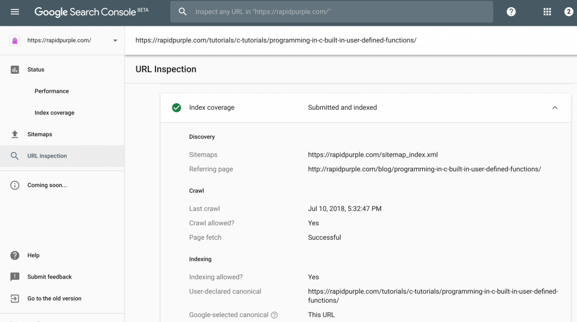This screenshot has height=322, width=577.
Task: Click the Submit feedback speech bubble icon
Action: (15, 277)
